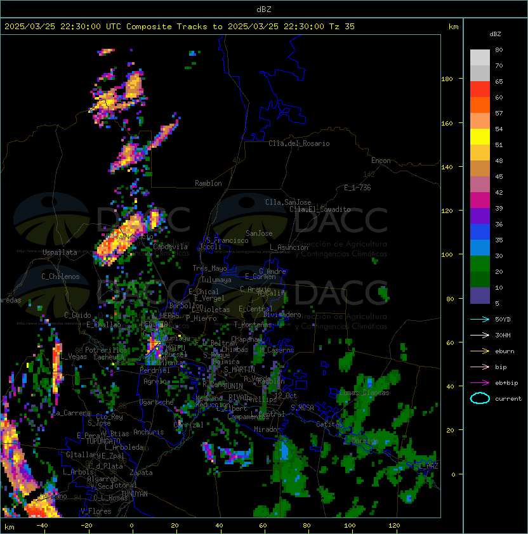Click the -40 horizontal axis label

pos(42,525)
